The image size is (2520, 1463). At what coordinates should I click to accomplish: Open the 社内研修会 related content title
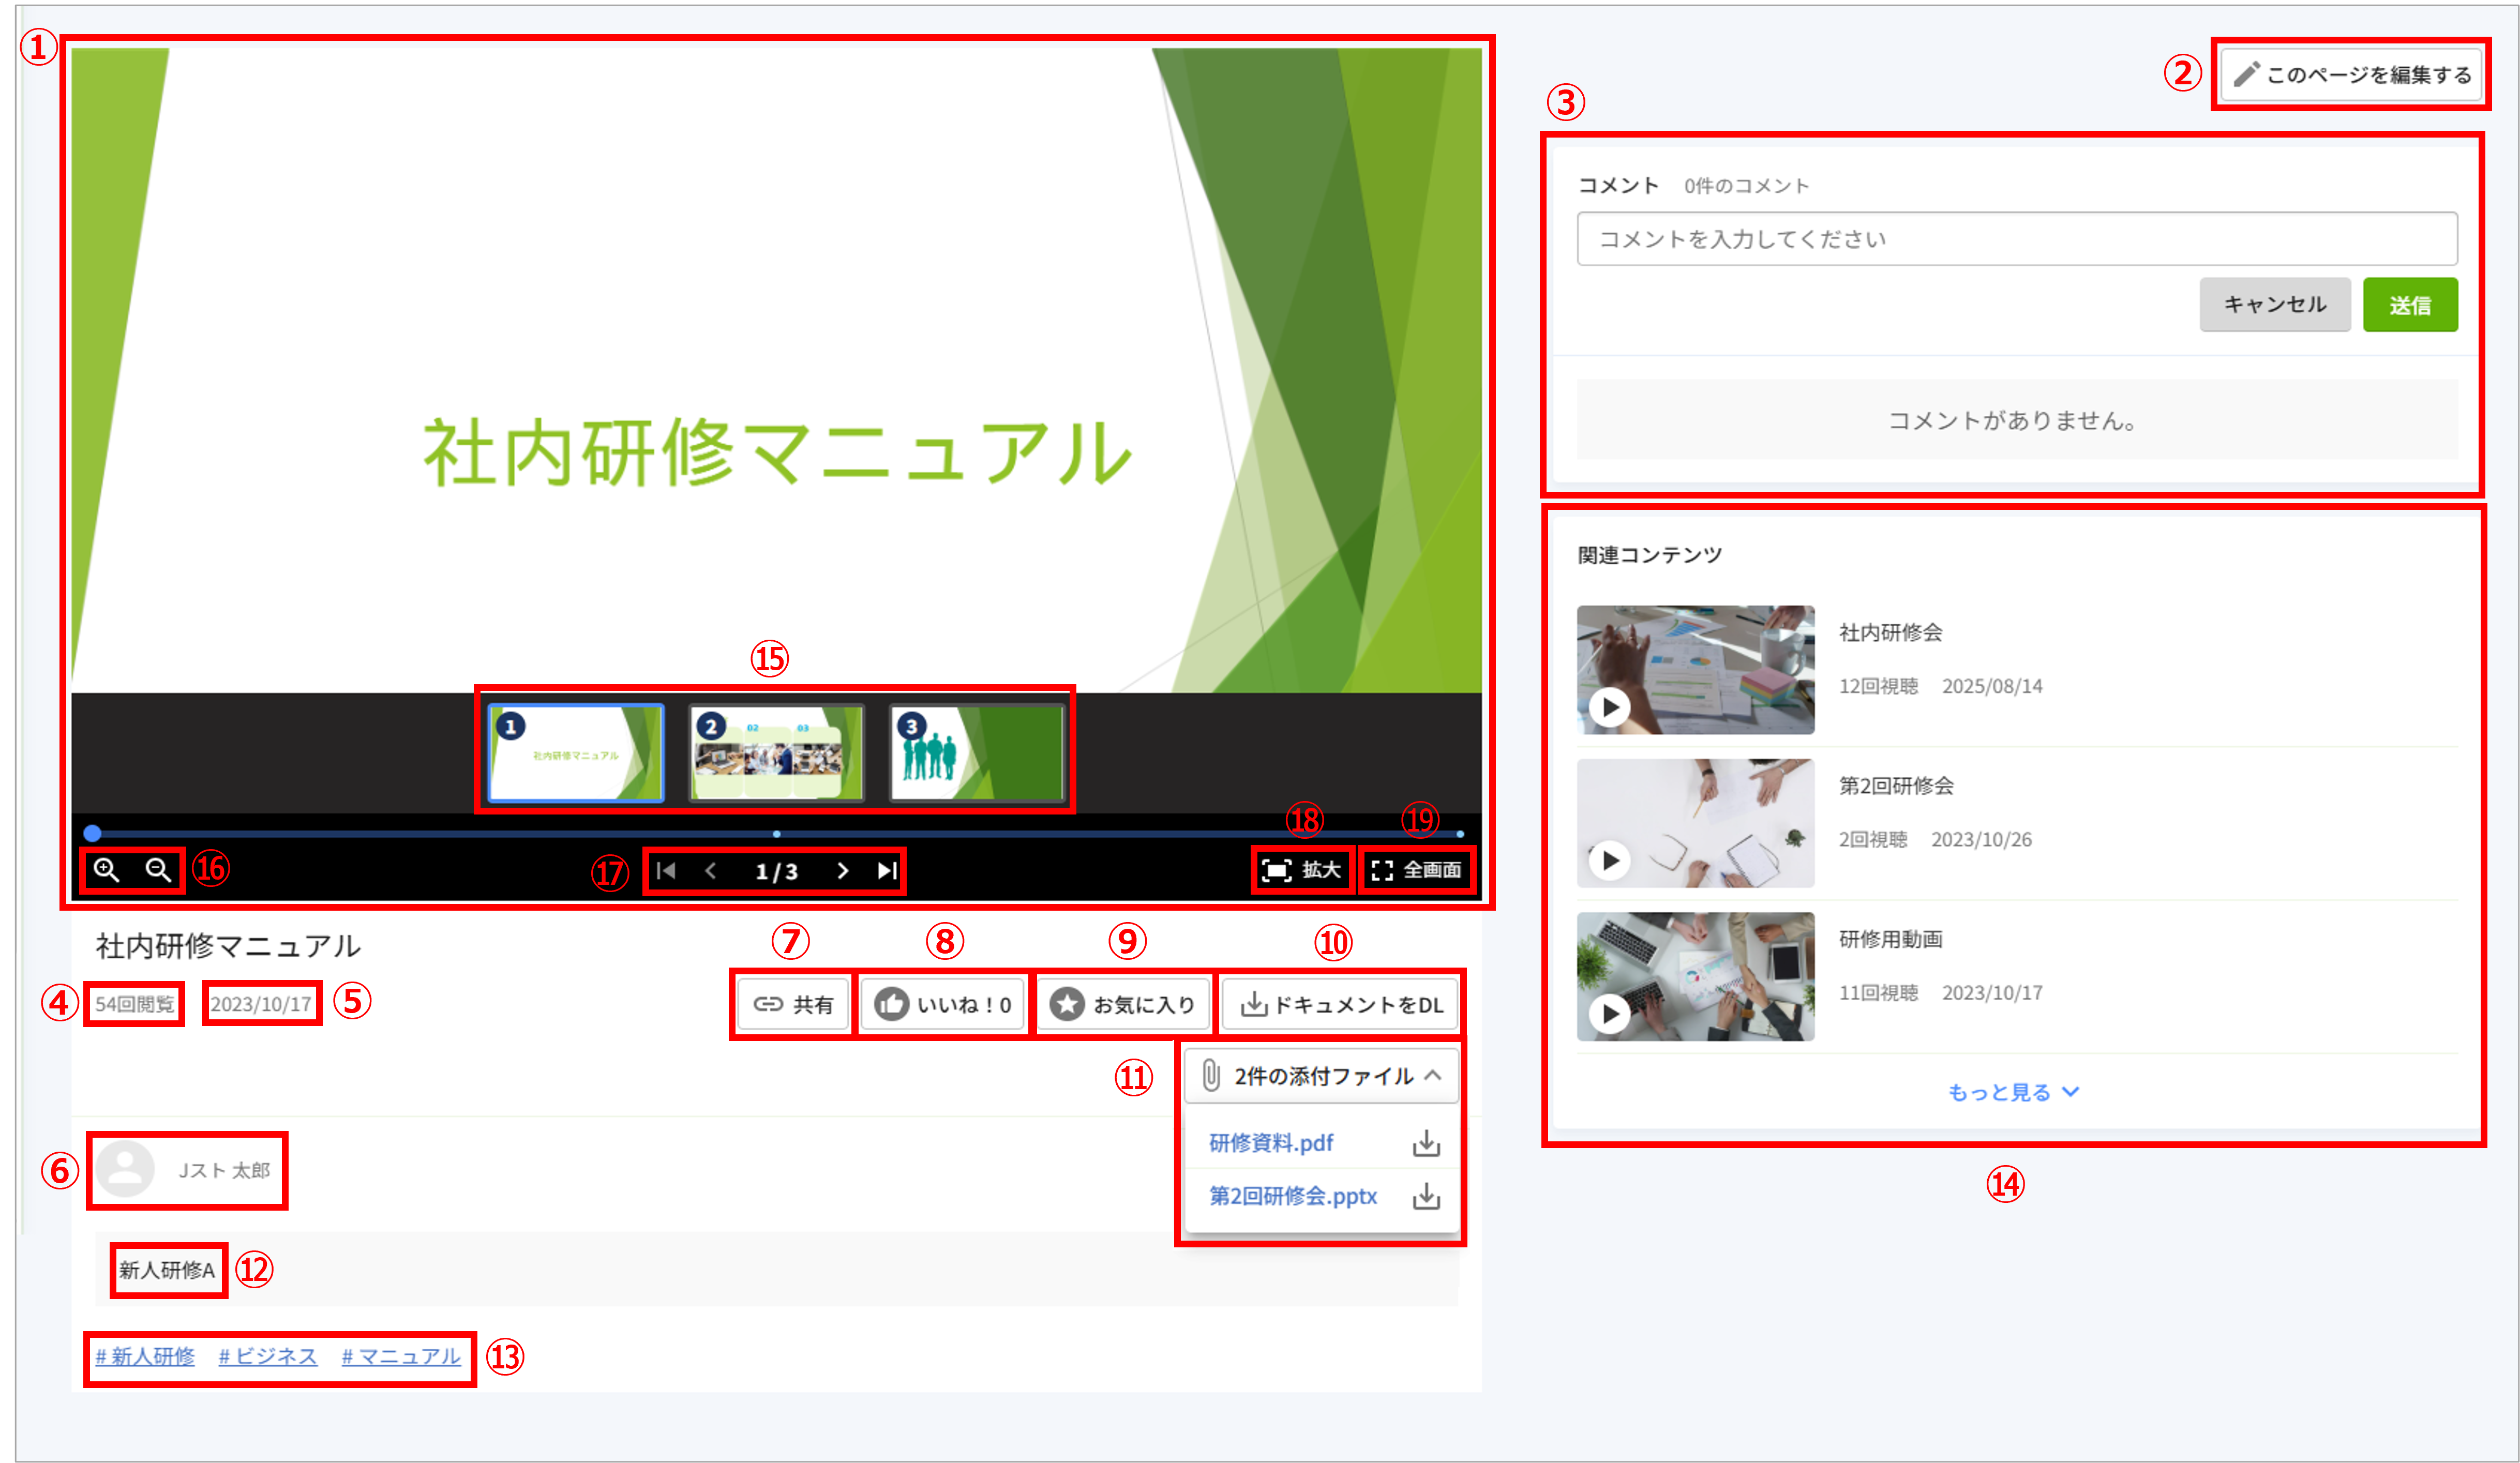click(1890, 632)
